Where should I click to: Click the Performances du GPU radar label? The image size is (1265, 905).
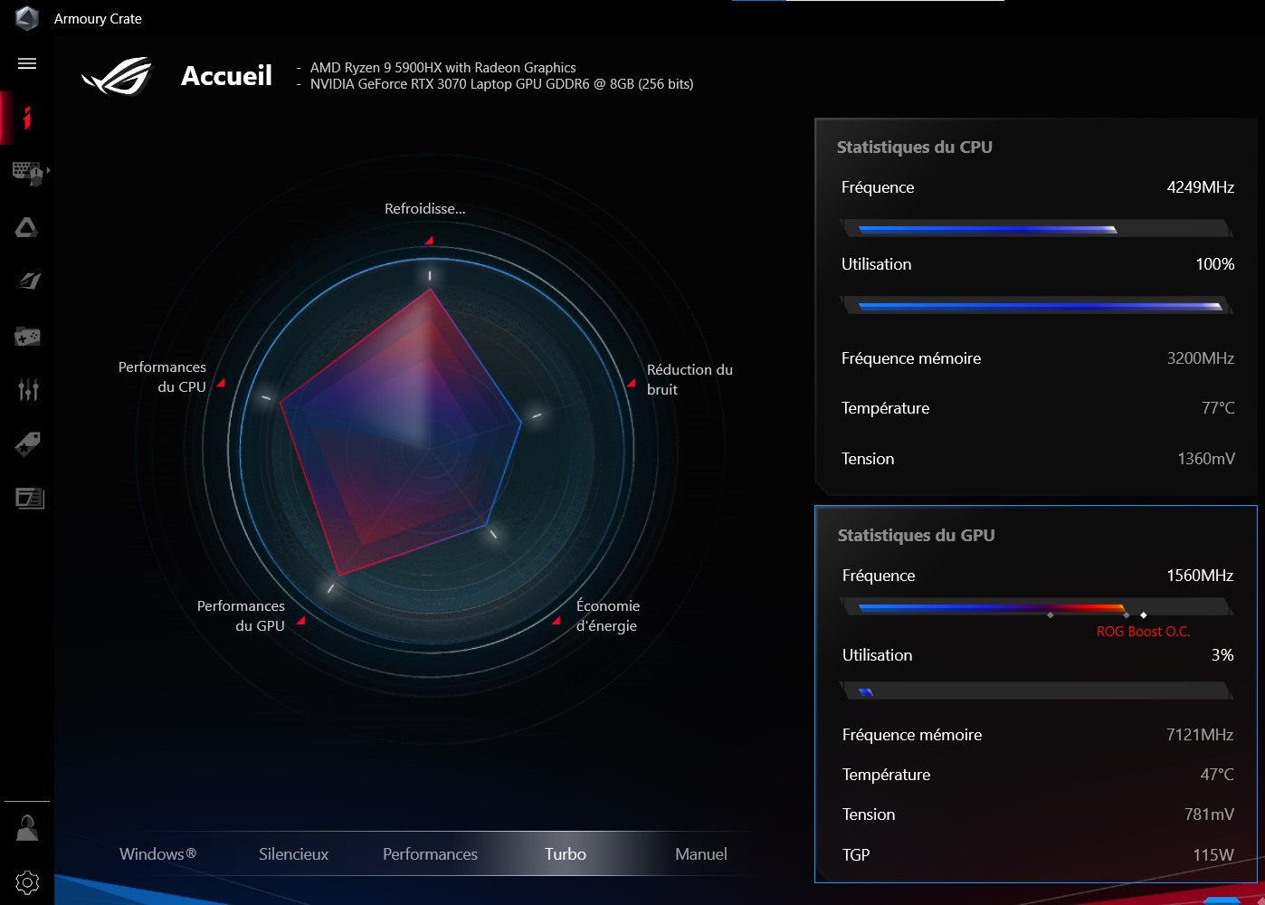[241, 615]
